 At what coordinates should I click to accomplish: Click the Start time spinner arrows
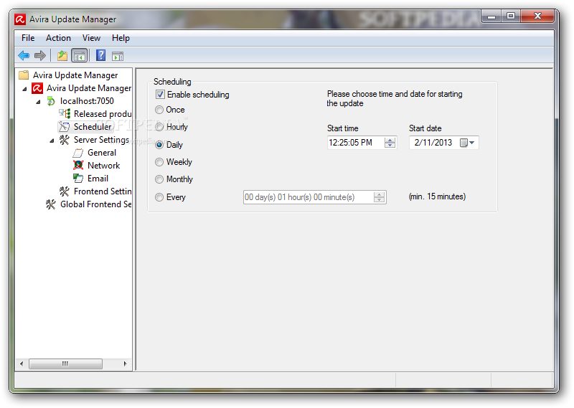coord(390,143)
